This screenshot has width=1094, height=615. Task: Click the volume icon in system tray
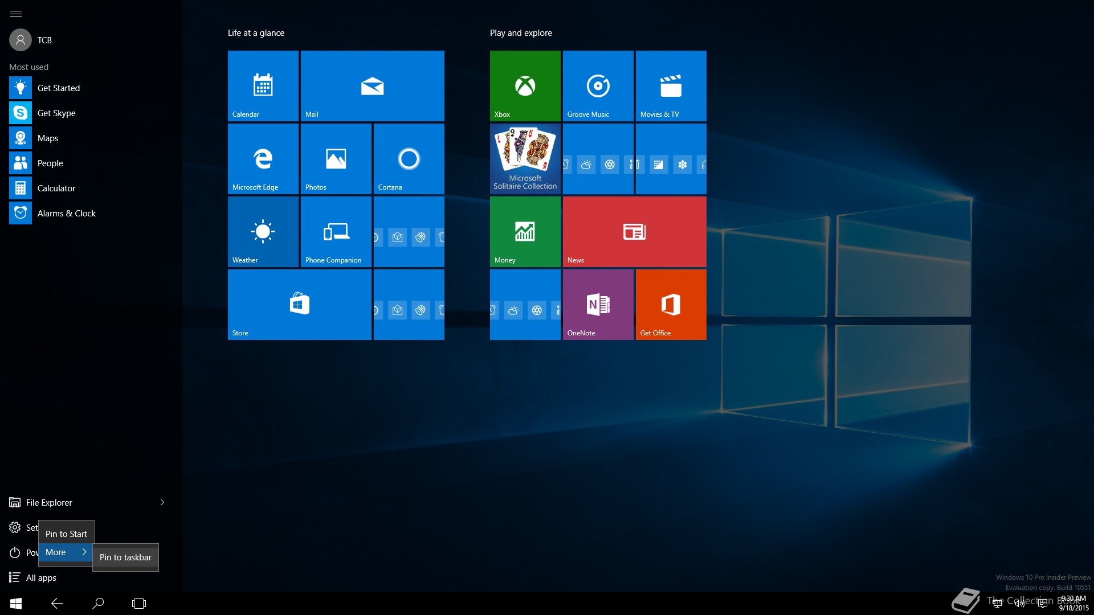(1020, 604)
